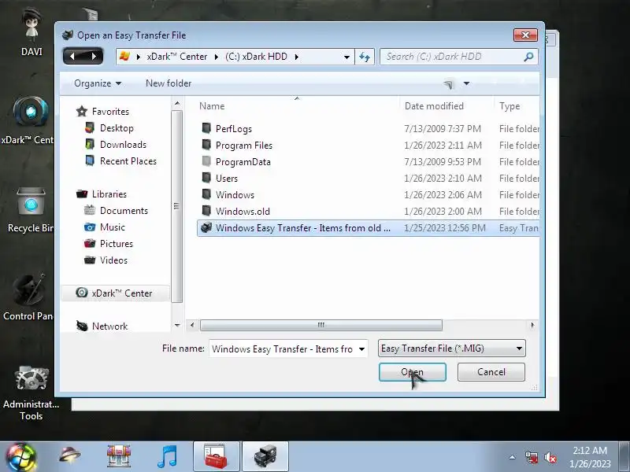Image resolution: width=630 pixels, height=472 pixels.
Task: Open the File name dropdown arrow
Action: coord(361,349)
